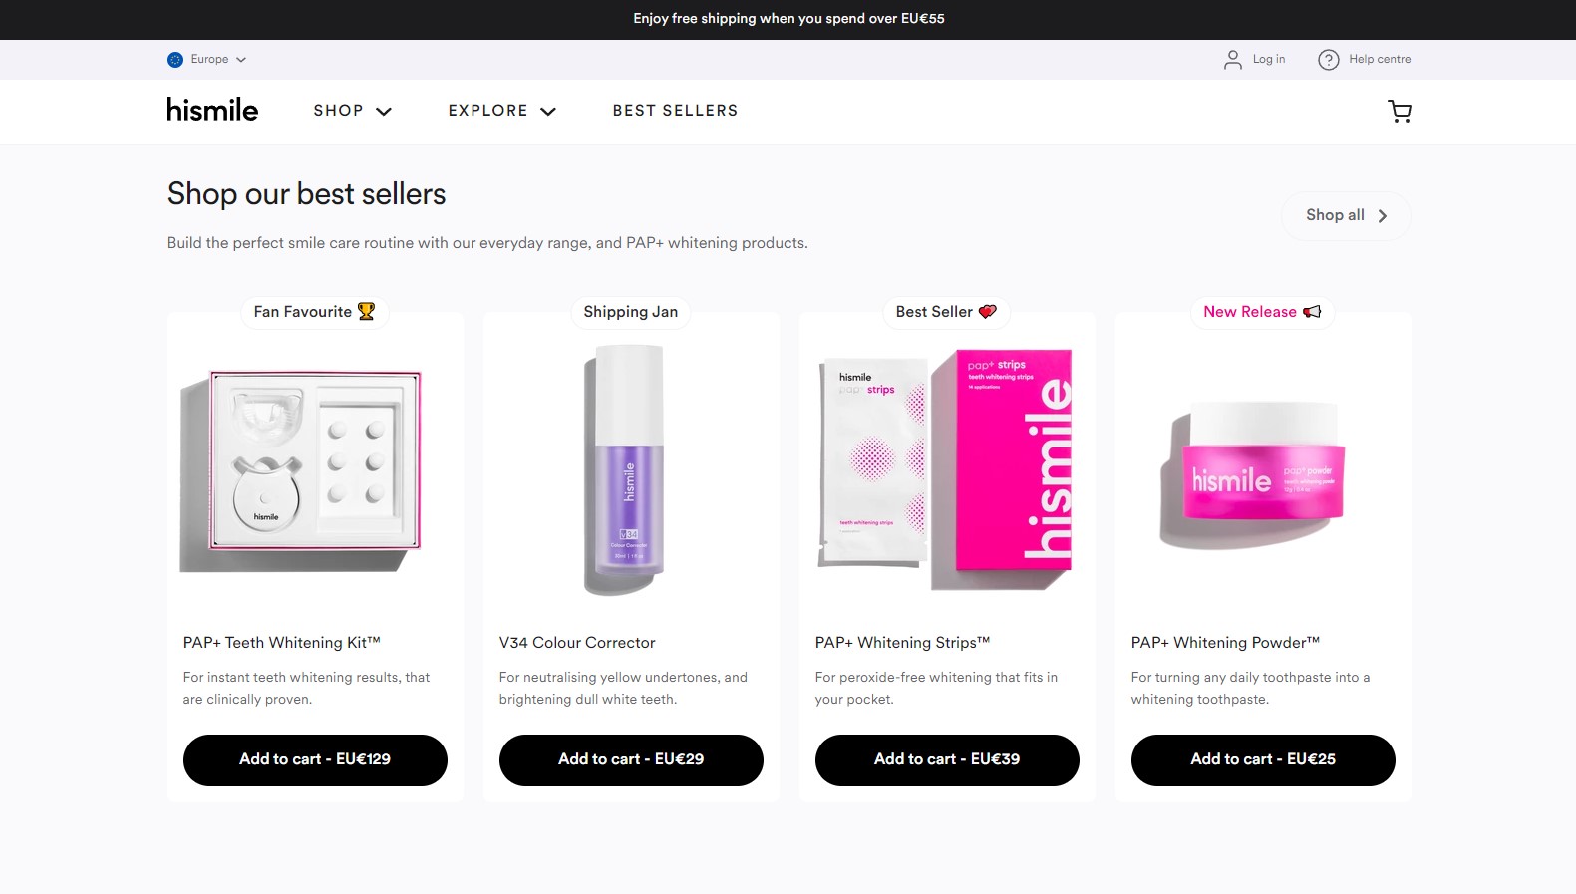Expand the SHOP menu chevron
Screen dimensions: 1576x894
384,112
